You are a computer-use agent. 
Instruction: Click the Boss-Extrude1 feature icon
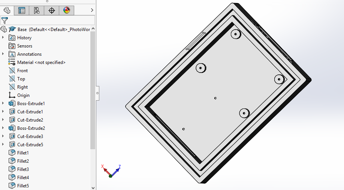[x=12, y=103]
